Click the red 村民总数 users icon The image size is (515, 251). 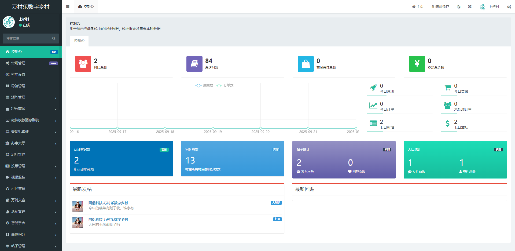pos(83,64)
